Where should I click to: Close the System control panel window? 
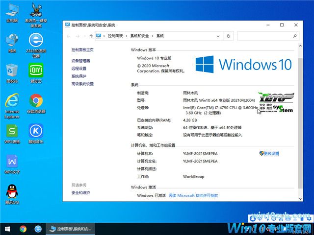click(296, 25)
